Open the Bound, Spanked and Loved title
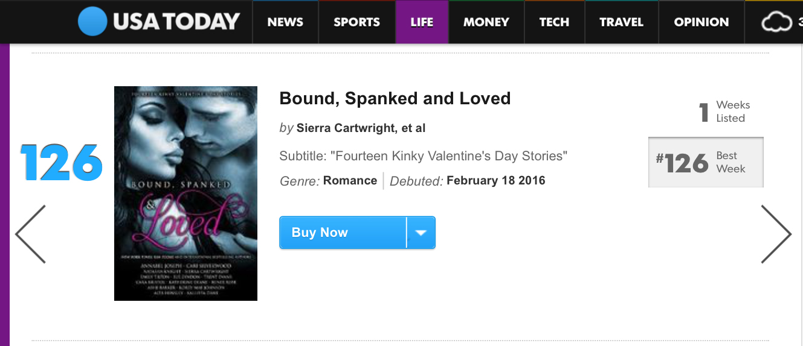This screenshot has height=346, width=803. pyautogui.click(x=395, y=98)
